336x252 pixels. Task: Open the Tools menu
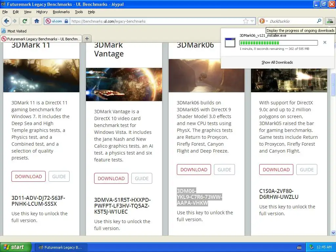pos(79,12)
